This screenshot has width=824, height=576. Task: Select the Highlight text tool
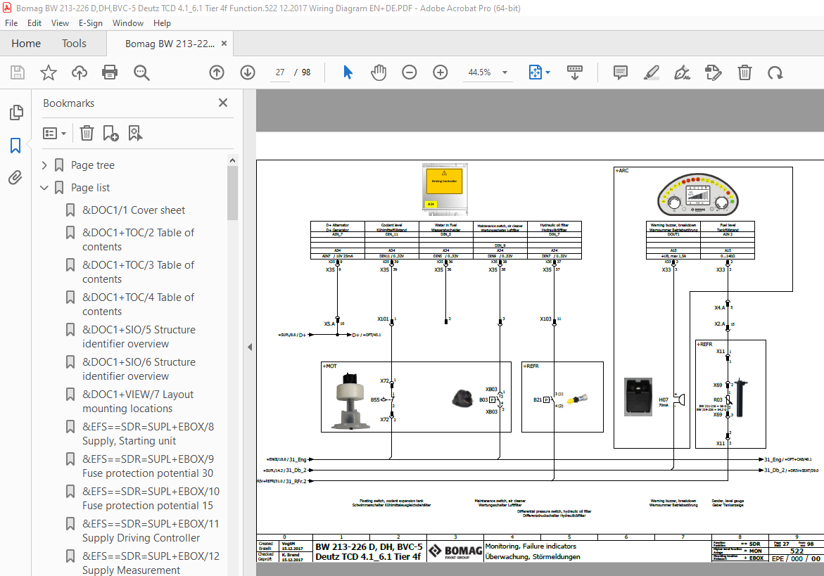pos(652,72)
